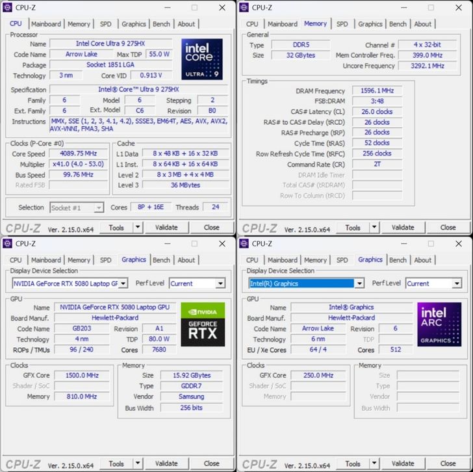Viewport: 473px width, 472px height.
Task: Click EU / Xe Cores value '64 / 4'
Action: click(x=318, y=350)
